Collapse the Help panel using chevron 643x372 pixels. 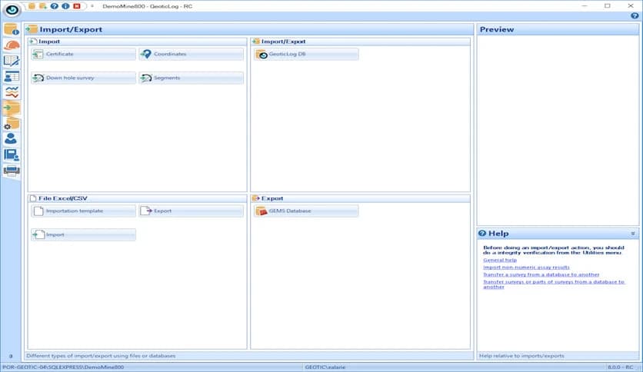(633, 233)
